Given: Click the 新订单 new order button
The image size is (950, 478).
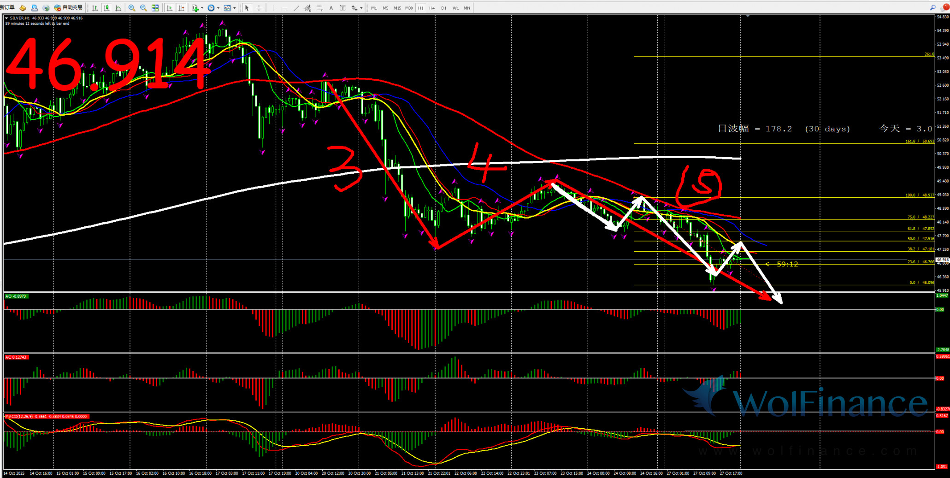Looking at the screenshot, I should pos(7,8).
